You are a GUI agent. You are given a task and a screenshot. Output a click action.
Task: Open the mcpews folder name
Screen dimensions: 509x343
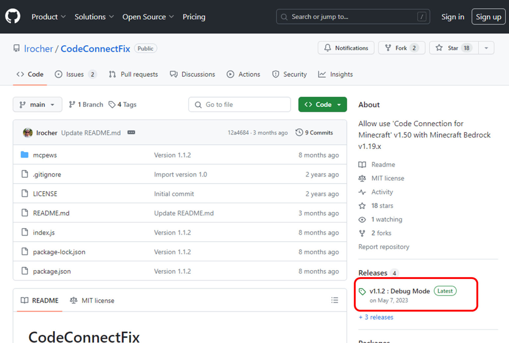point(45,155)
